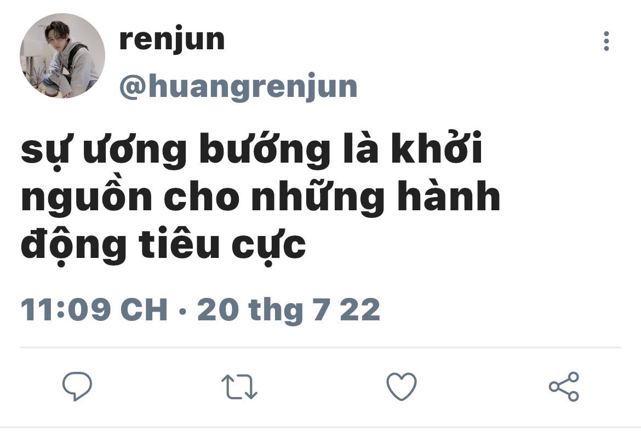Image resolution: width=641 pixels, height=437 pixels.
Task: Visit the renjun display name profile
Action: (171, 39)
